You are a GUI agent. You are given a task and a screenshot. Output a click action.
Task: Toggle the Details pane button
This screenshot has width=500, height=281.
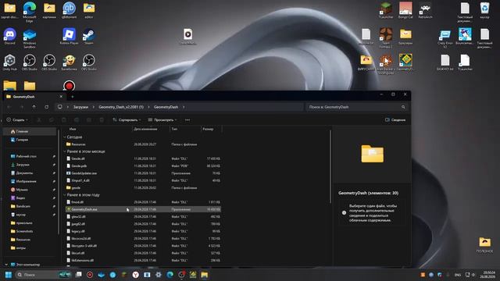(395, 119)
